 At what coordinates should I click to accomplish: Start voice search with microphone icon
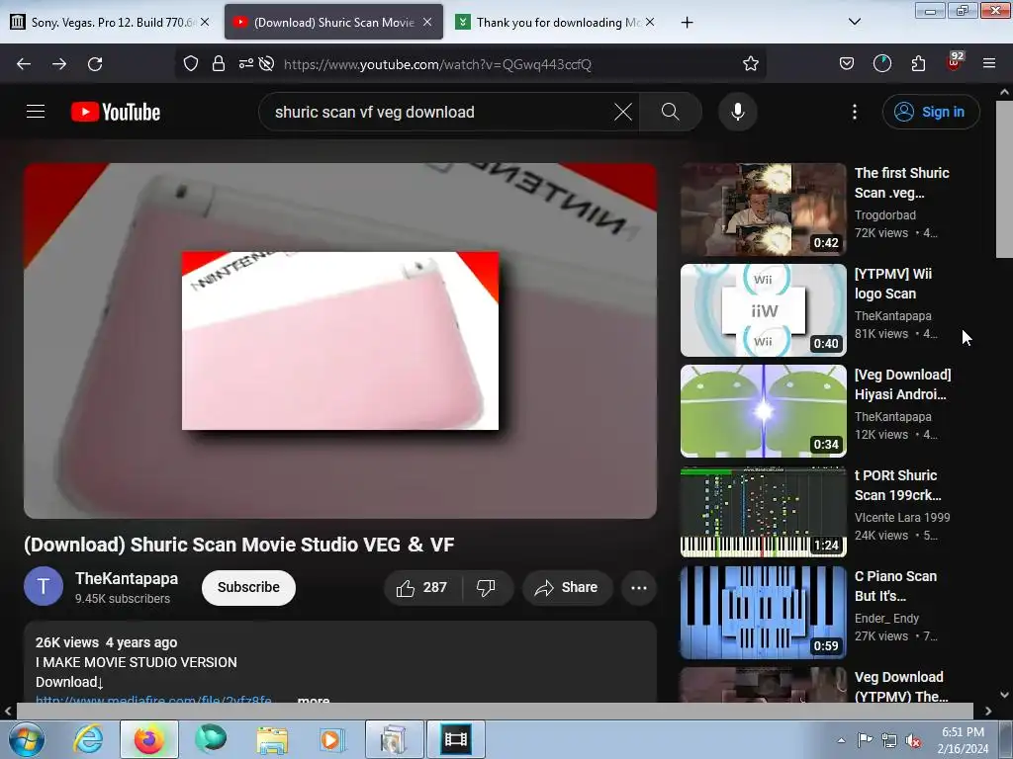737,112
